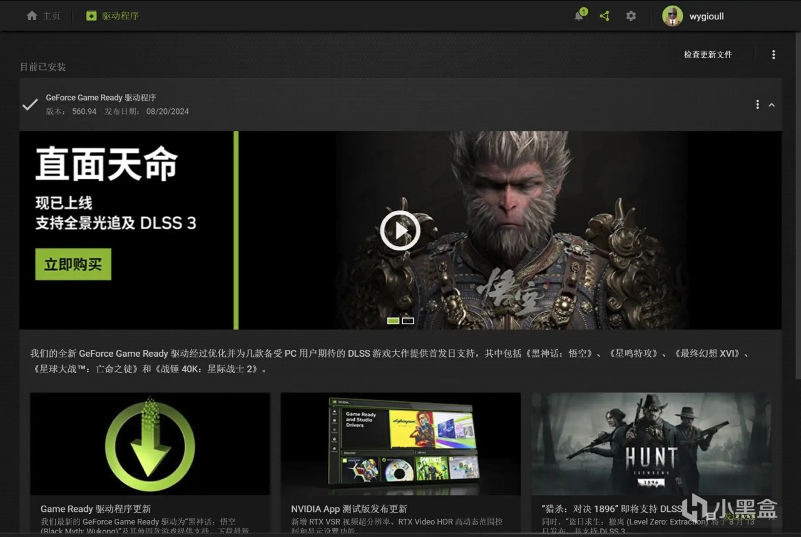The width and height of the screenshot is (801, 537).
Task: Play the Black Myth Wukong banner video
Action: [x=400, y=230]
